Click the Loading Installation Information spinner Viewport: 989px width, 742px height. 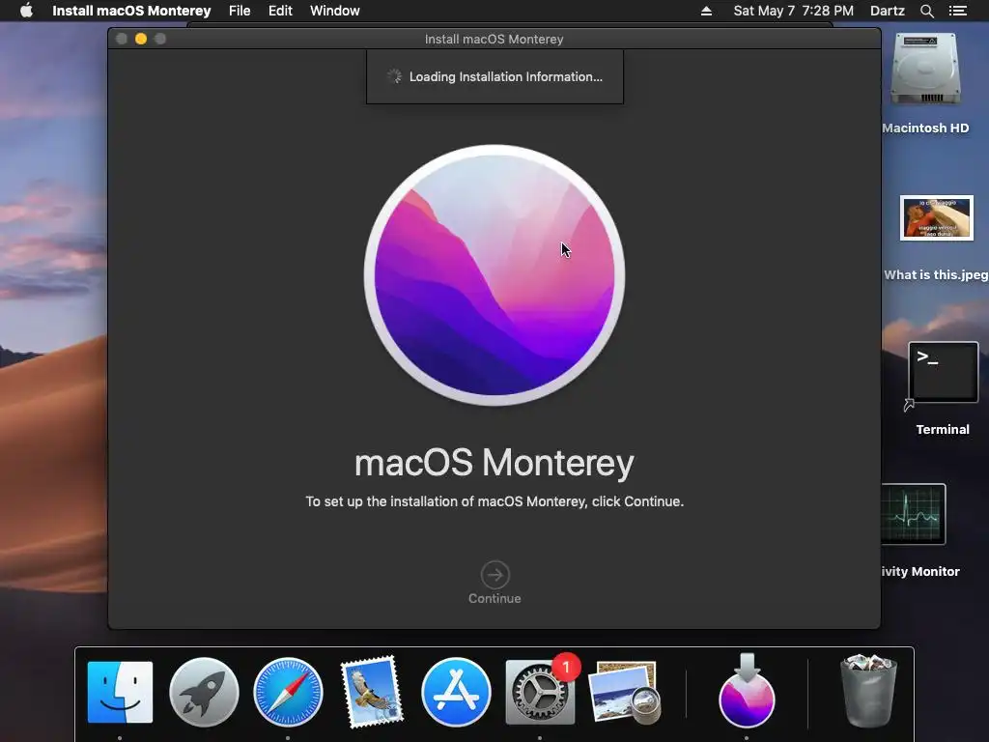[394, 76]
